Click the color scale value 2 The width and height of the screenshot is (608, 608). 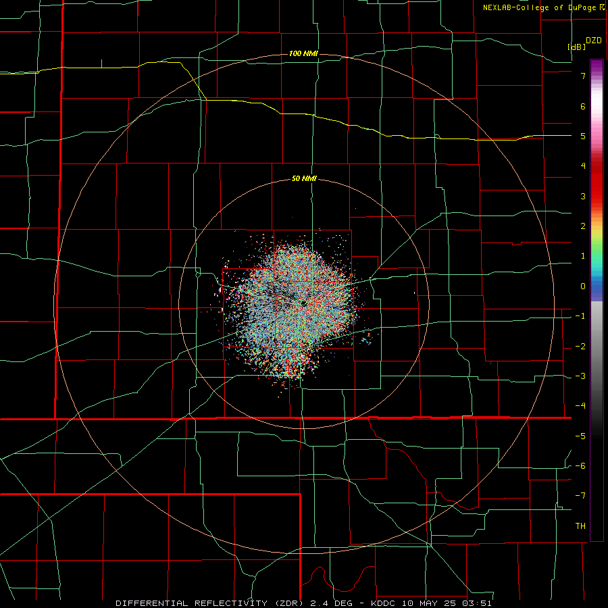(x=583, y=226)
